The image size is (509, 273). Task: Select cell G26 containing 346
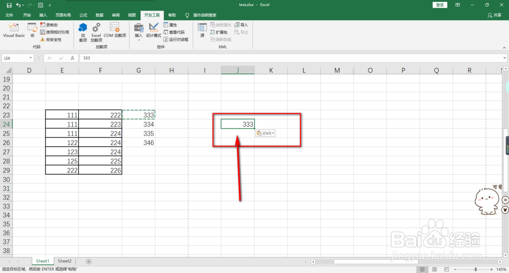[138, 143]
